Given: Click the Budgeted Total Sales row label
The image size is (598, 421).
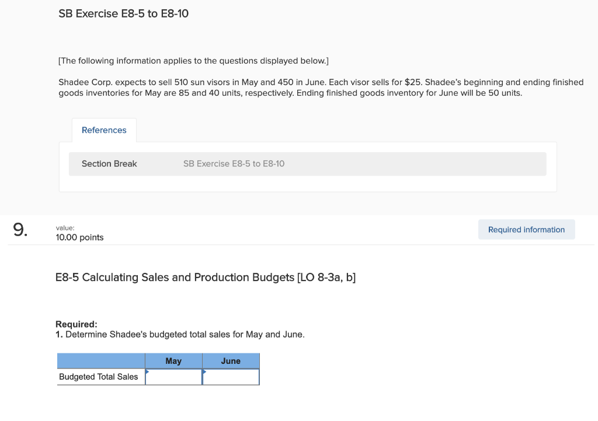Looking at the screenshot, I should (x=98, y=377).
